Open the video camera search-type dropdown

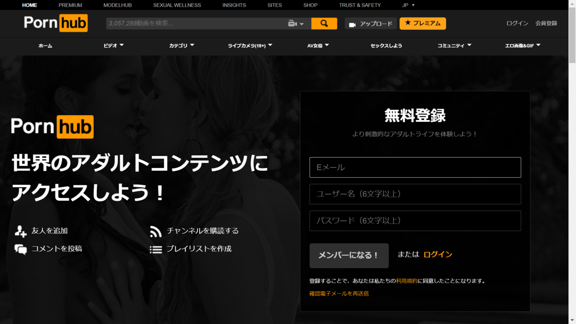pos(296,24)
